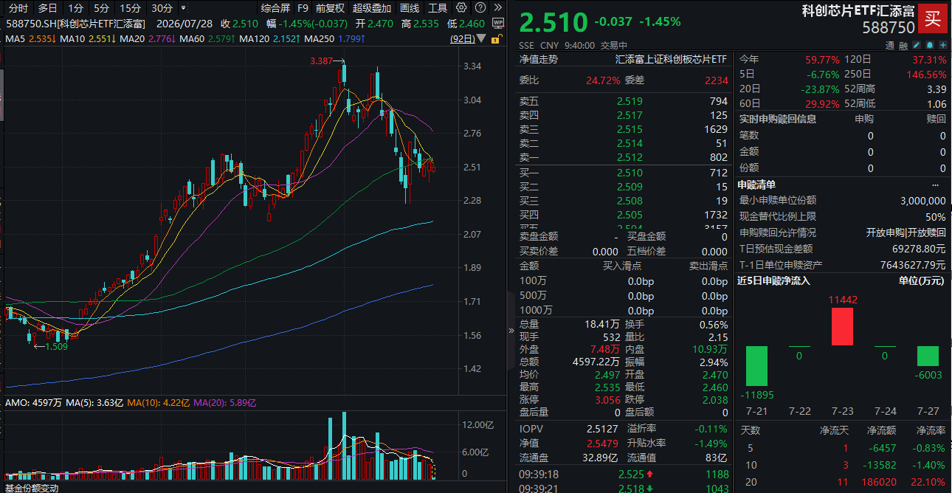
Task: Click the red 买 buy button
Action: coord(933,19)
